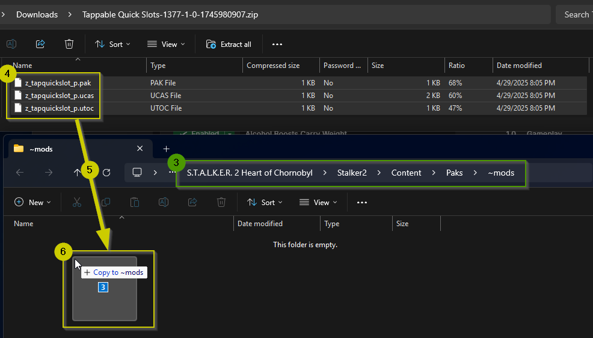The image size is (593, 338).
Task: Click Rename icon in zip window toolbar
Action: tap(11, 45)
